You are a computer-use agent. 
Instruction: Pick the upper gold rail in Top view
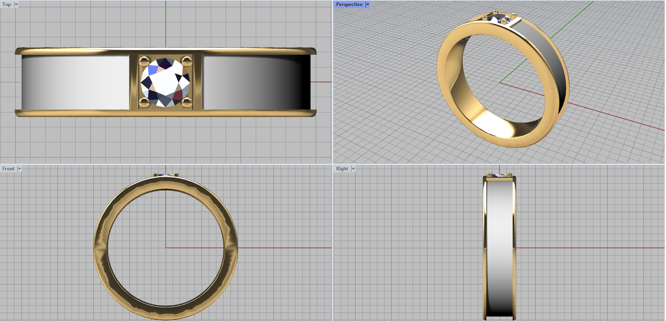pyautogui.click(x=83, y=52)
